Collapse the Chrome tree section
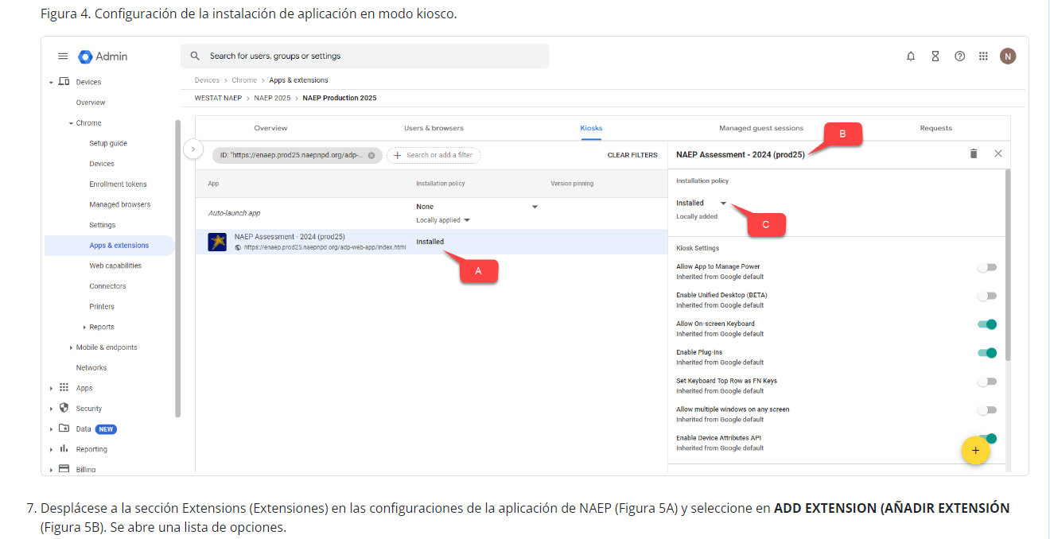 70,123
